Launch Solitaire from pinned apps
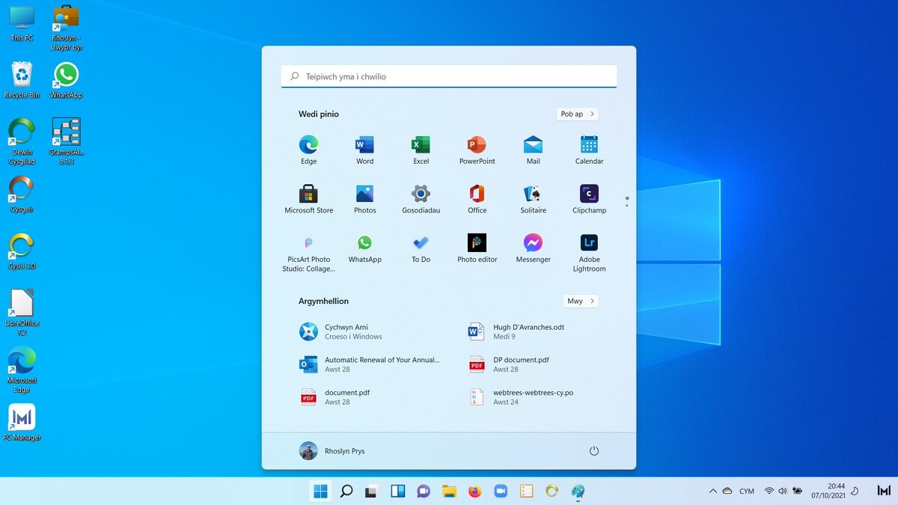The height and width of the screenshot is (505, 898). point(533,199)
